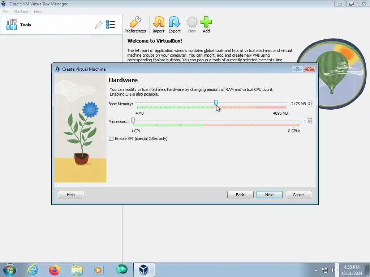
Task: Show hidden tray icons arrow
Action: 316,270
